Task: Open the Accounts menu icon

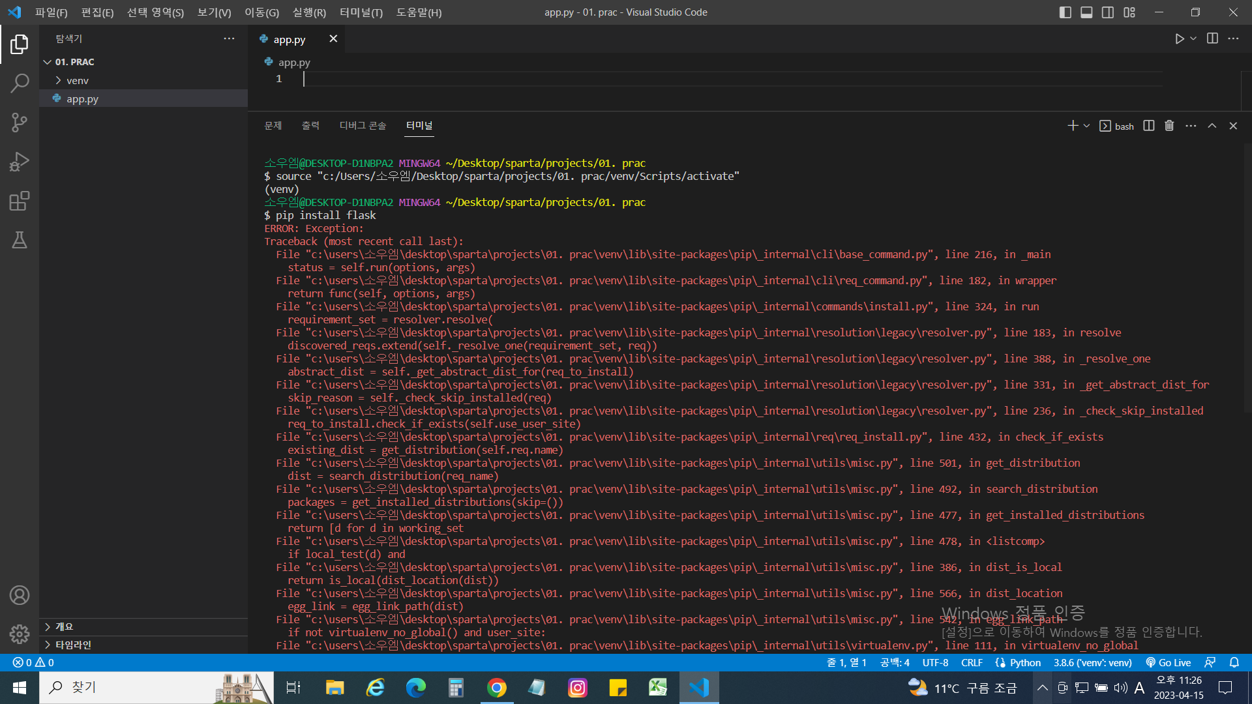Action: tap(20, 595)
